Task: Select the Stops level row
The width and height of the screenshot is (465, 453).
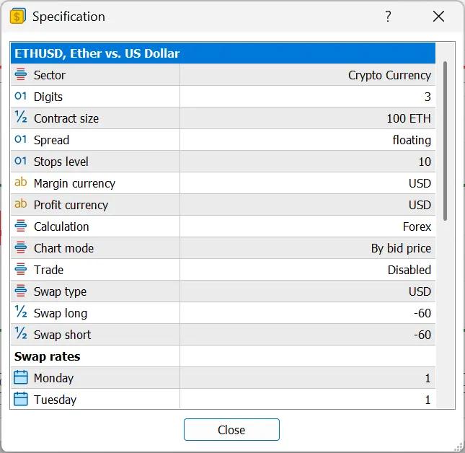Action: click(223, 162)
